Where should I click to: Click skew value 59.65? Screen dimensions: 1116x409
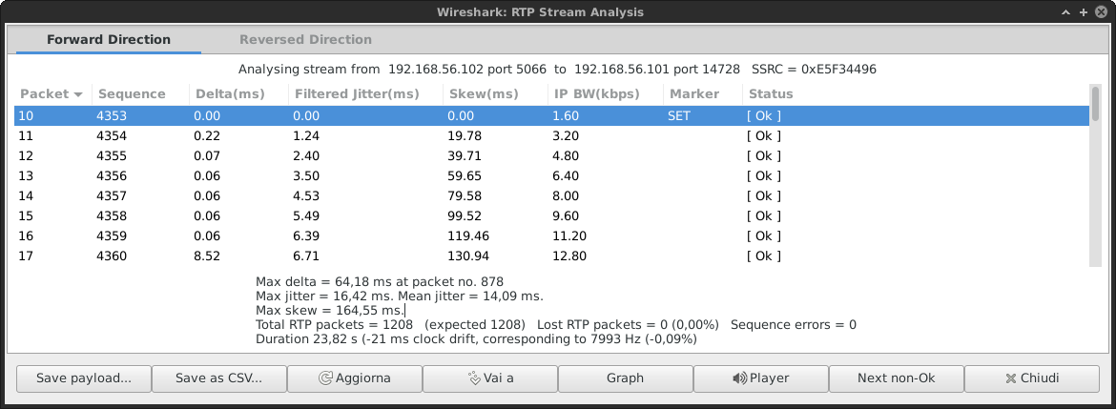coord(465,175)
